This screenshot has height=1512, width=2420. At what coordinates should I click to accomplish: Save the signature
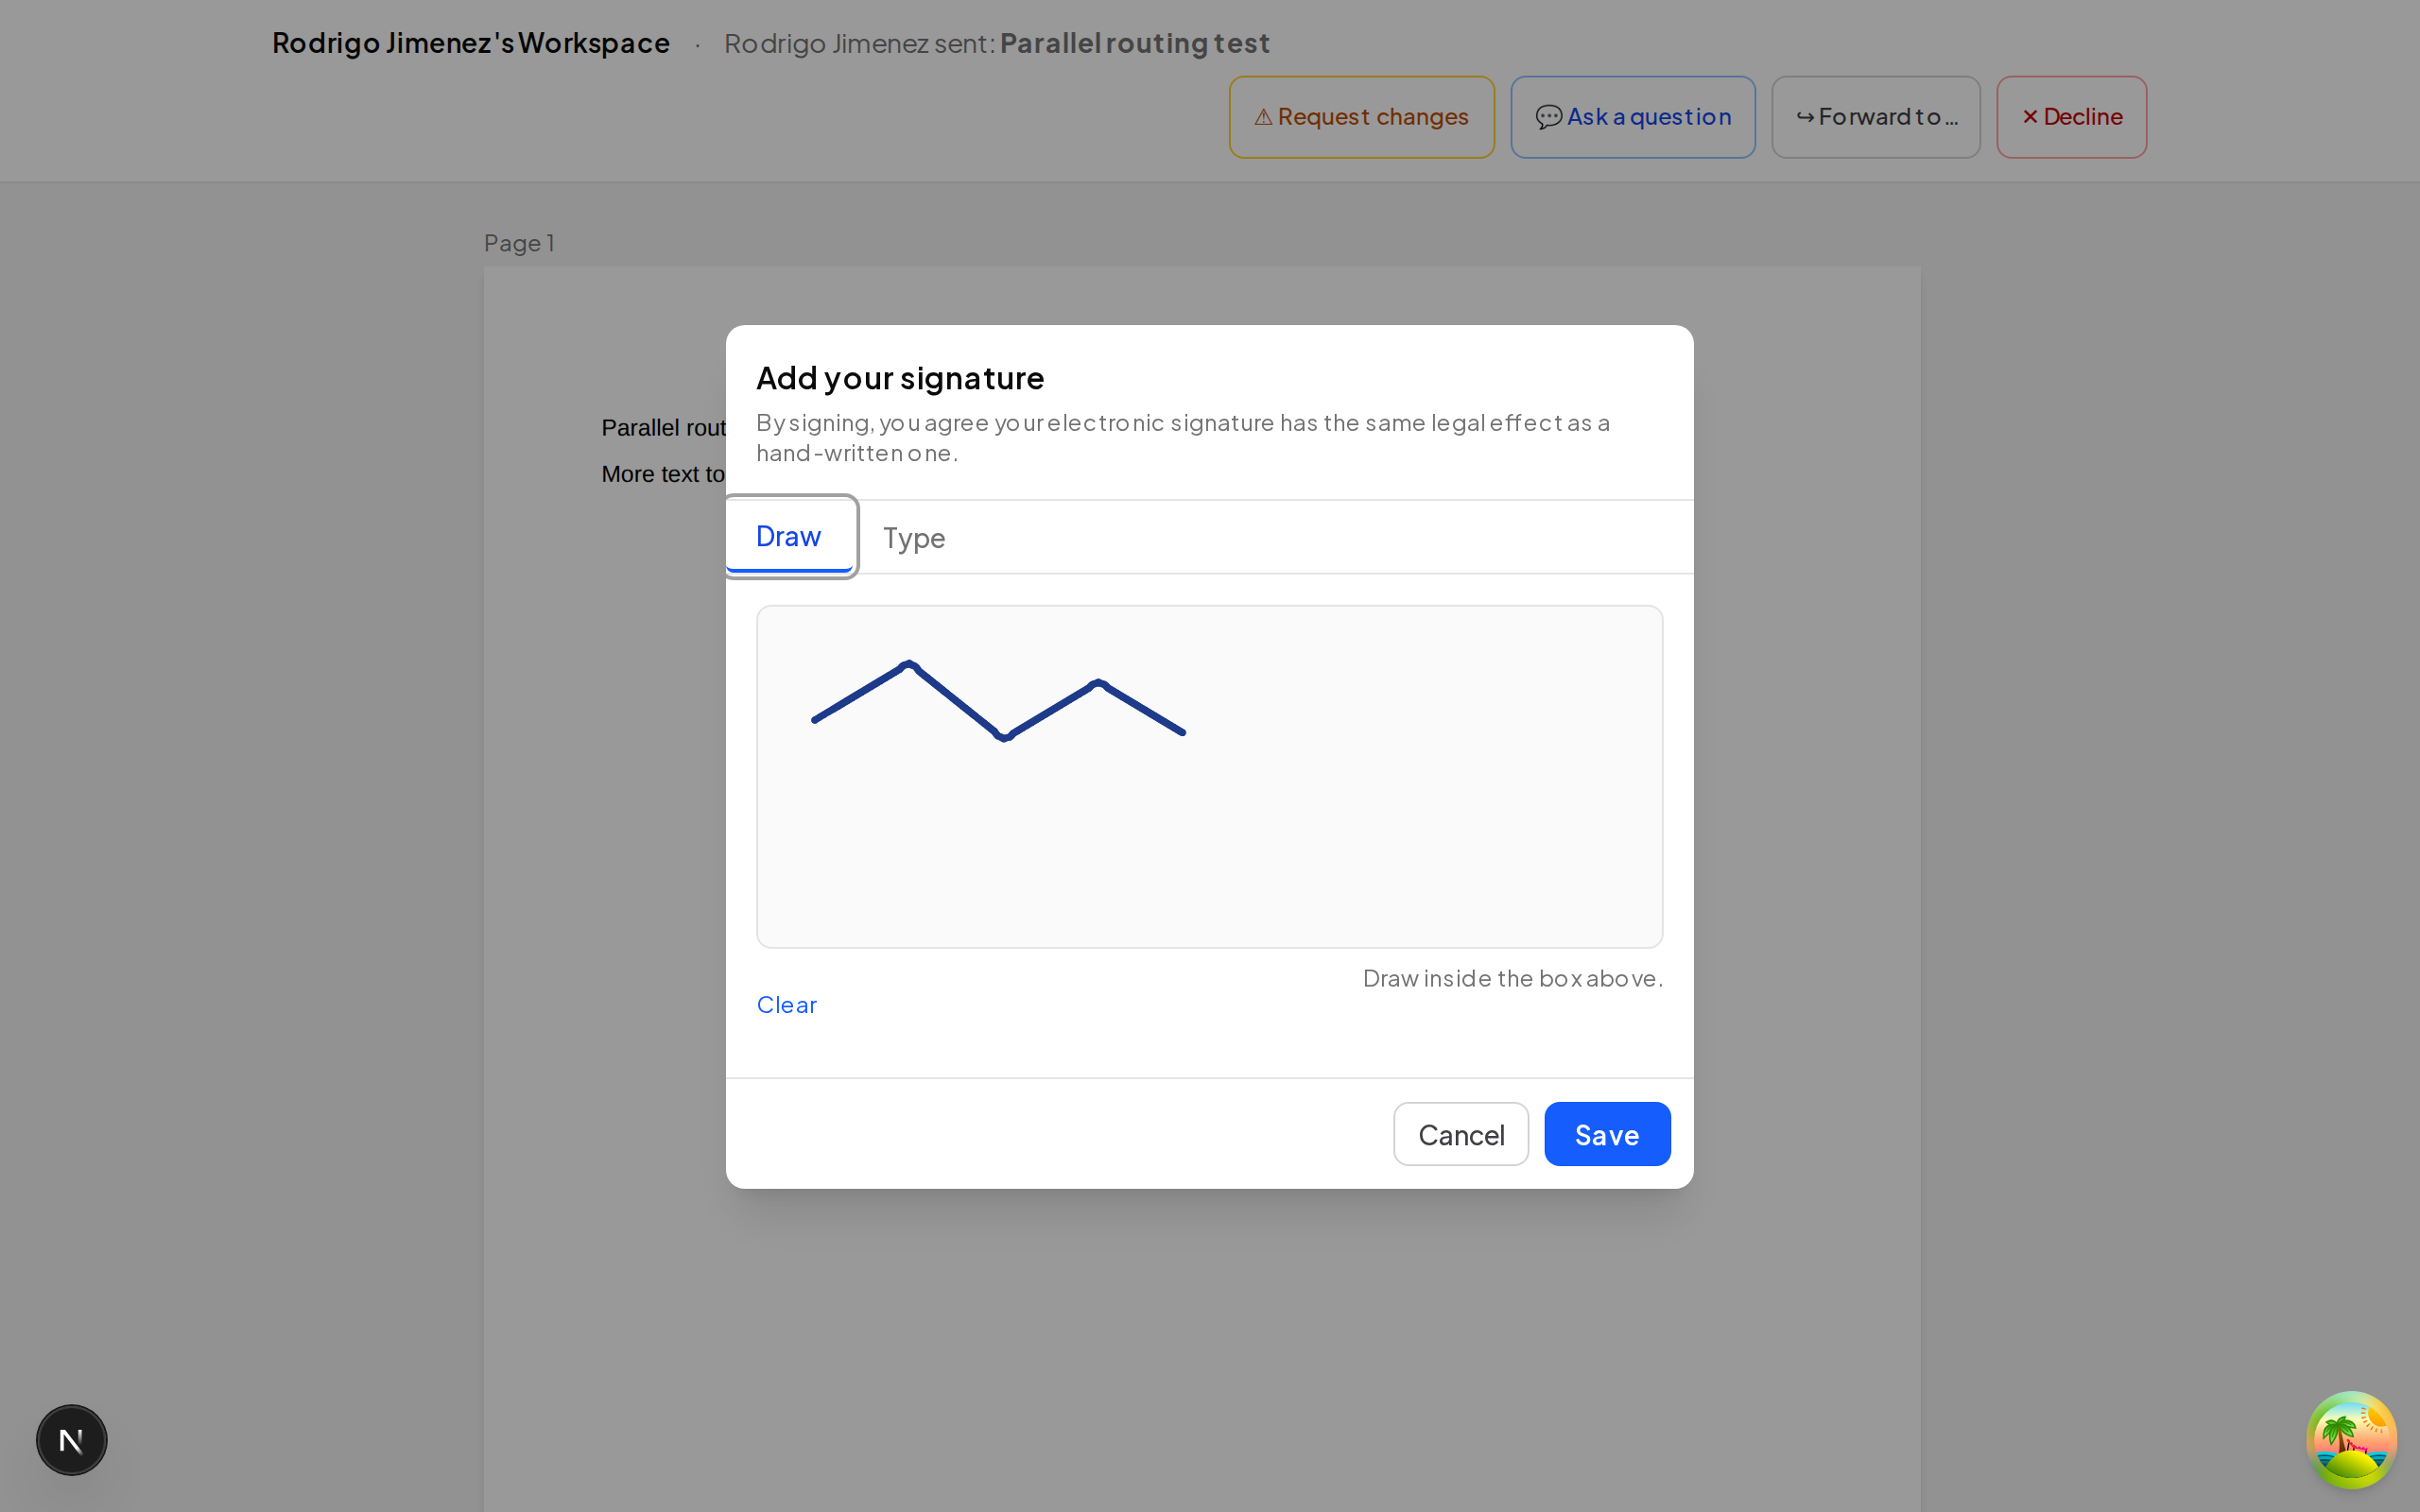click(1607, 1134)
